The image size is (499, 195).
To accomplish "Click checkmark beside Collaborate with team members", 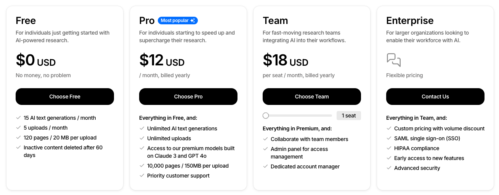I will (265, 139).
